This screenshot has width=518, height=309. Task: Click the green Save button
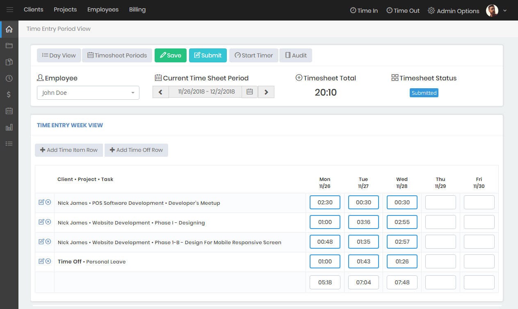[x=171, y=55]
